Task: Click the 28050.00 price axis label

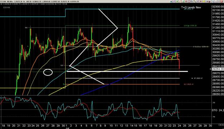Action: pyautogui.click(x=218, y=94)
